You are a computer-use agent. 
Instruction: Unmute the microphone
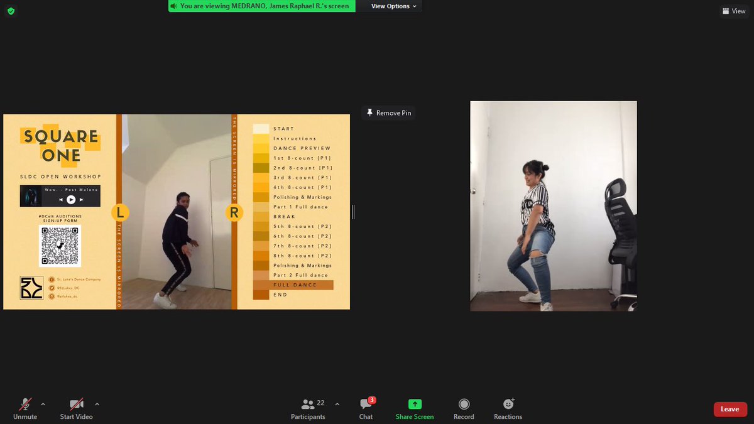tap(25, 409)
